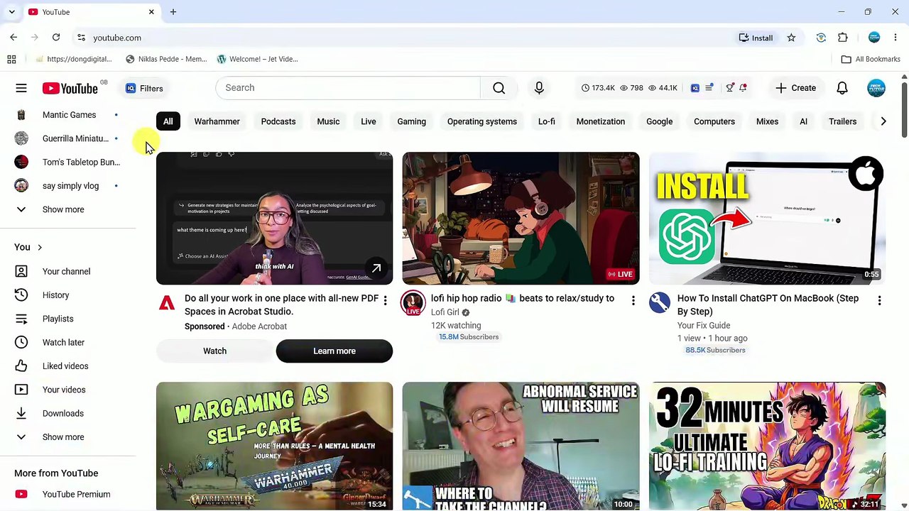
Task: Select the Gaming category chip
Action: (x=411, y=121)
